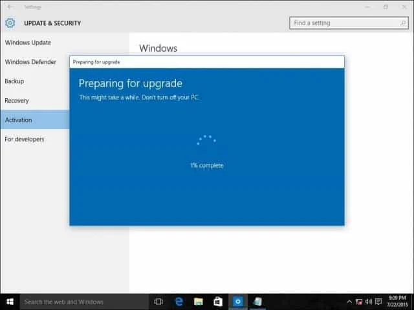Click the Settings gear icon in header
The image size is (414, 310).
10,23
